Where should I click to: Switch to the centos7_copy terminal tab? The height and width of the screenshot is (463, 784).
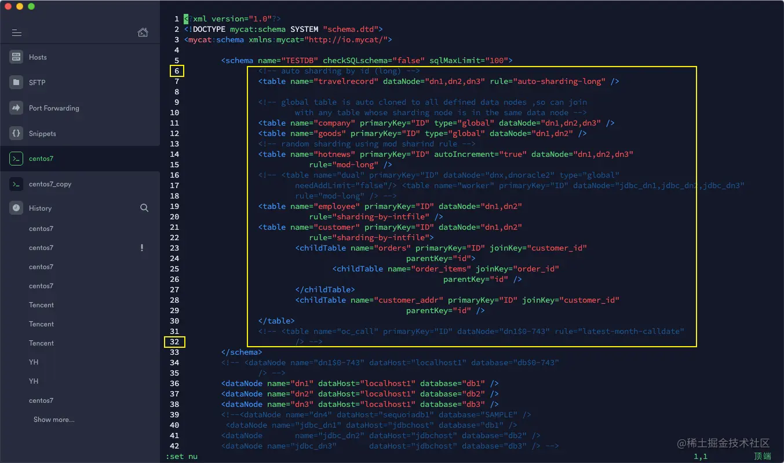(80, 184)
